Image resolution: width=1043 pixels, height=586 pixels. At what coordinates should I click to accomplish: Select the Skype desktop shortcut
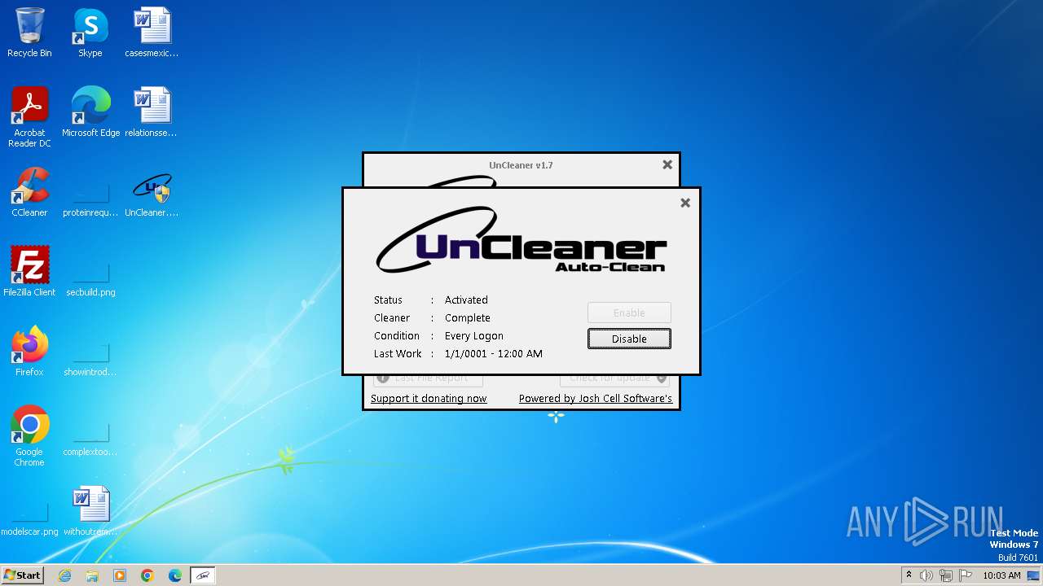pyautogui.click(x=90, y=33)
